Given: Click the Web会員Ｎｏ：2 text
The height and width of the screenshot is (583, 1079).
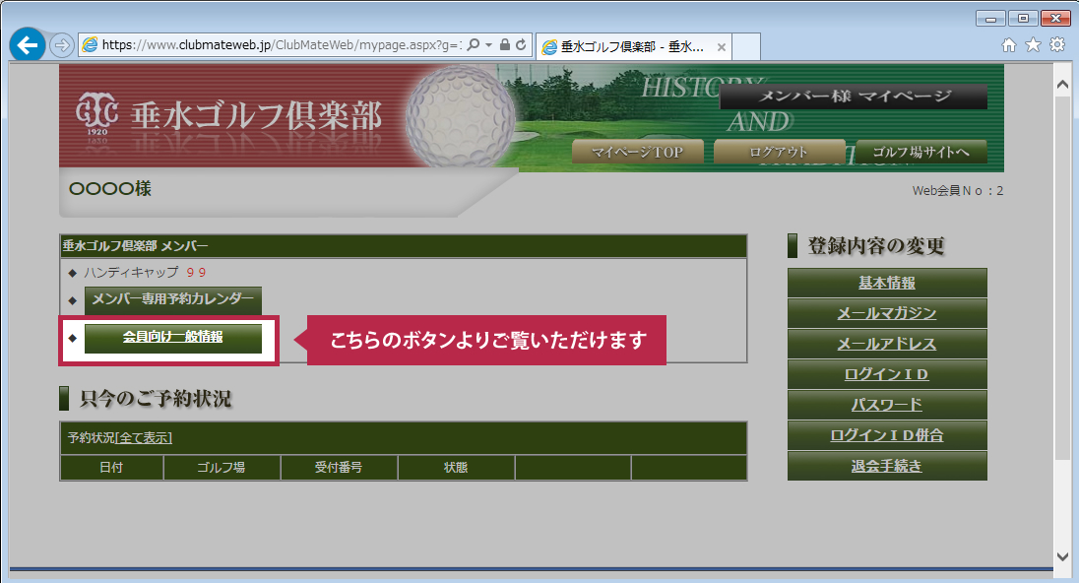Looking at the screenshot, I should (958, 191).
